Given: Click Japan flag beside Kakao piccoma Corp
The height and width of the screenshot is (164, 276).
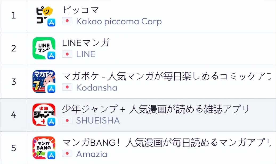Looking at the screenshot, I should click(67, 21).
